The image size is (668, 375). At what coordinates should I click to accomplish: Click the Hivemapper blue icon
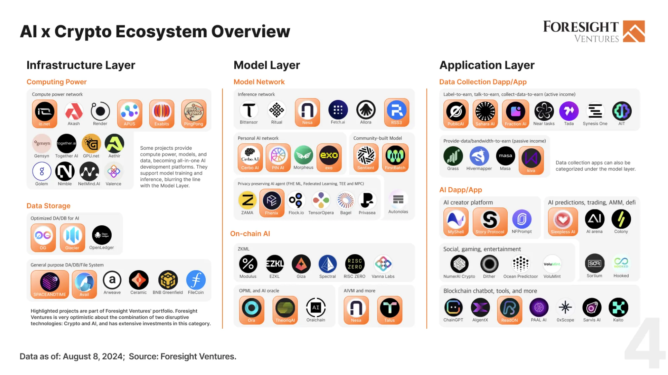pyautogui.click(x=479, y=156)
